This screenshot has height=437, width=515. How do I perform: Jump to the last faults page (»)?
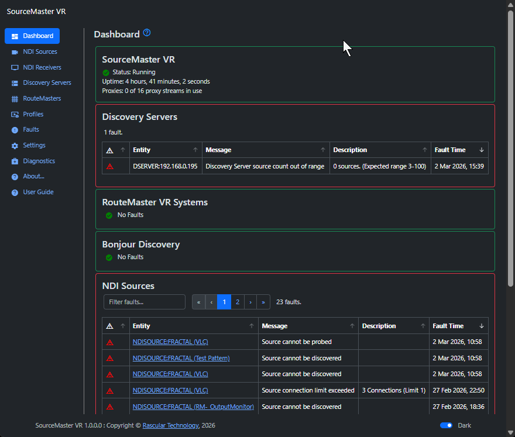tap(263, 302)
